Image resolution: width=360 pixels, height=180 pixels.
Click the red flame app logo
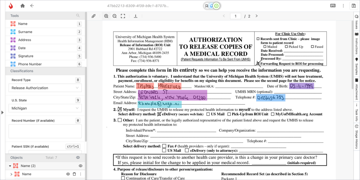coord(11,6)
